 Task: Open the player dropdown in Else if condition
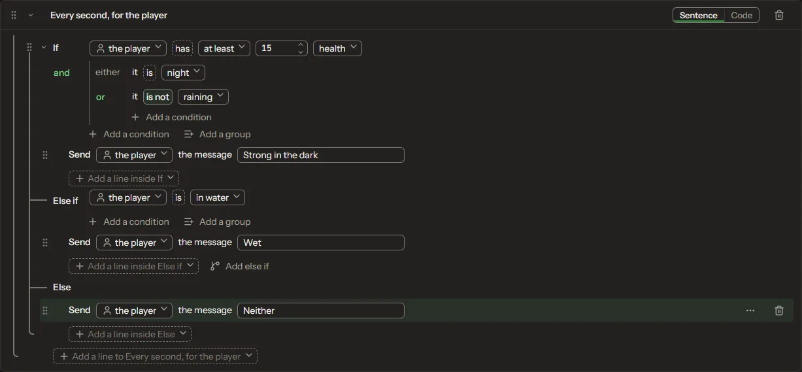click(x=128, y=197)
